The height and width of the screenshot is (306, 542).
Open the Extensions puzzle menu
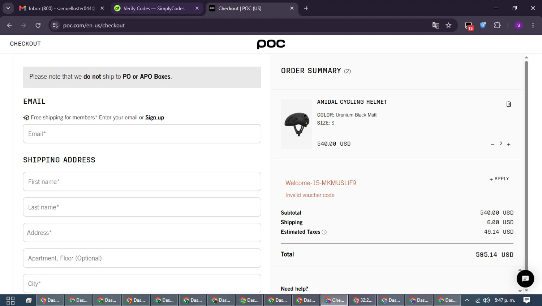click(497, 25)
